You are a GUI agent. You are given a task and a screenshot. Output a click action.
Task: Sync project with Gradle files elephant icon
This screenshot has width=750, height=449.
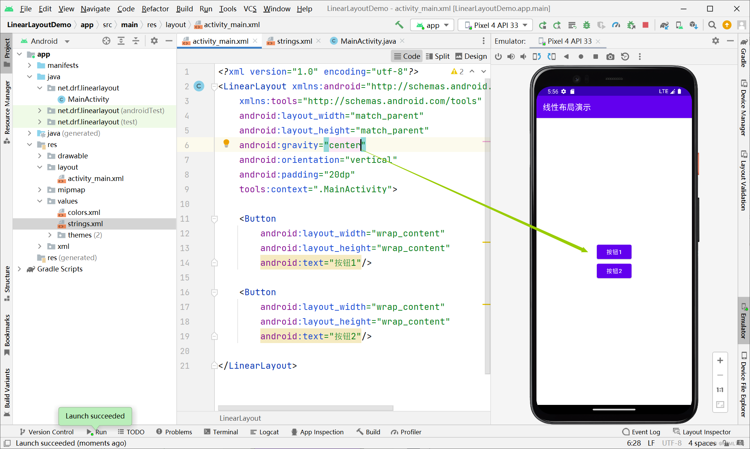(x=664, y=25)
